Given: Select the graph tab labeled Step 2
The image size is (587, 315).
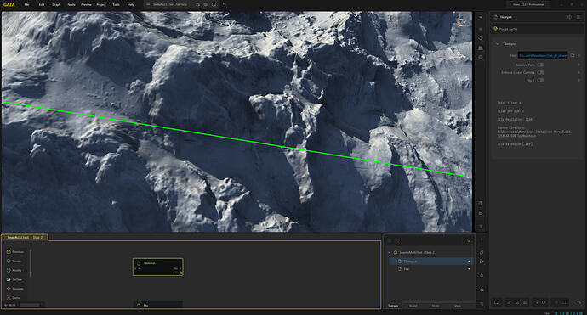Looking at the screenshot, I should point(25,237).
